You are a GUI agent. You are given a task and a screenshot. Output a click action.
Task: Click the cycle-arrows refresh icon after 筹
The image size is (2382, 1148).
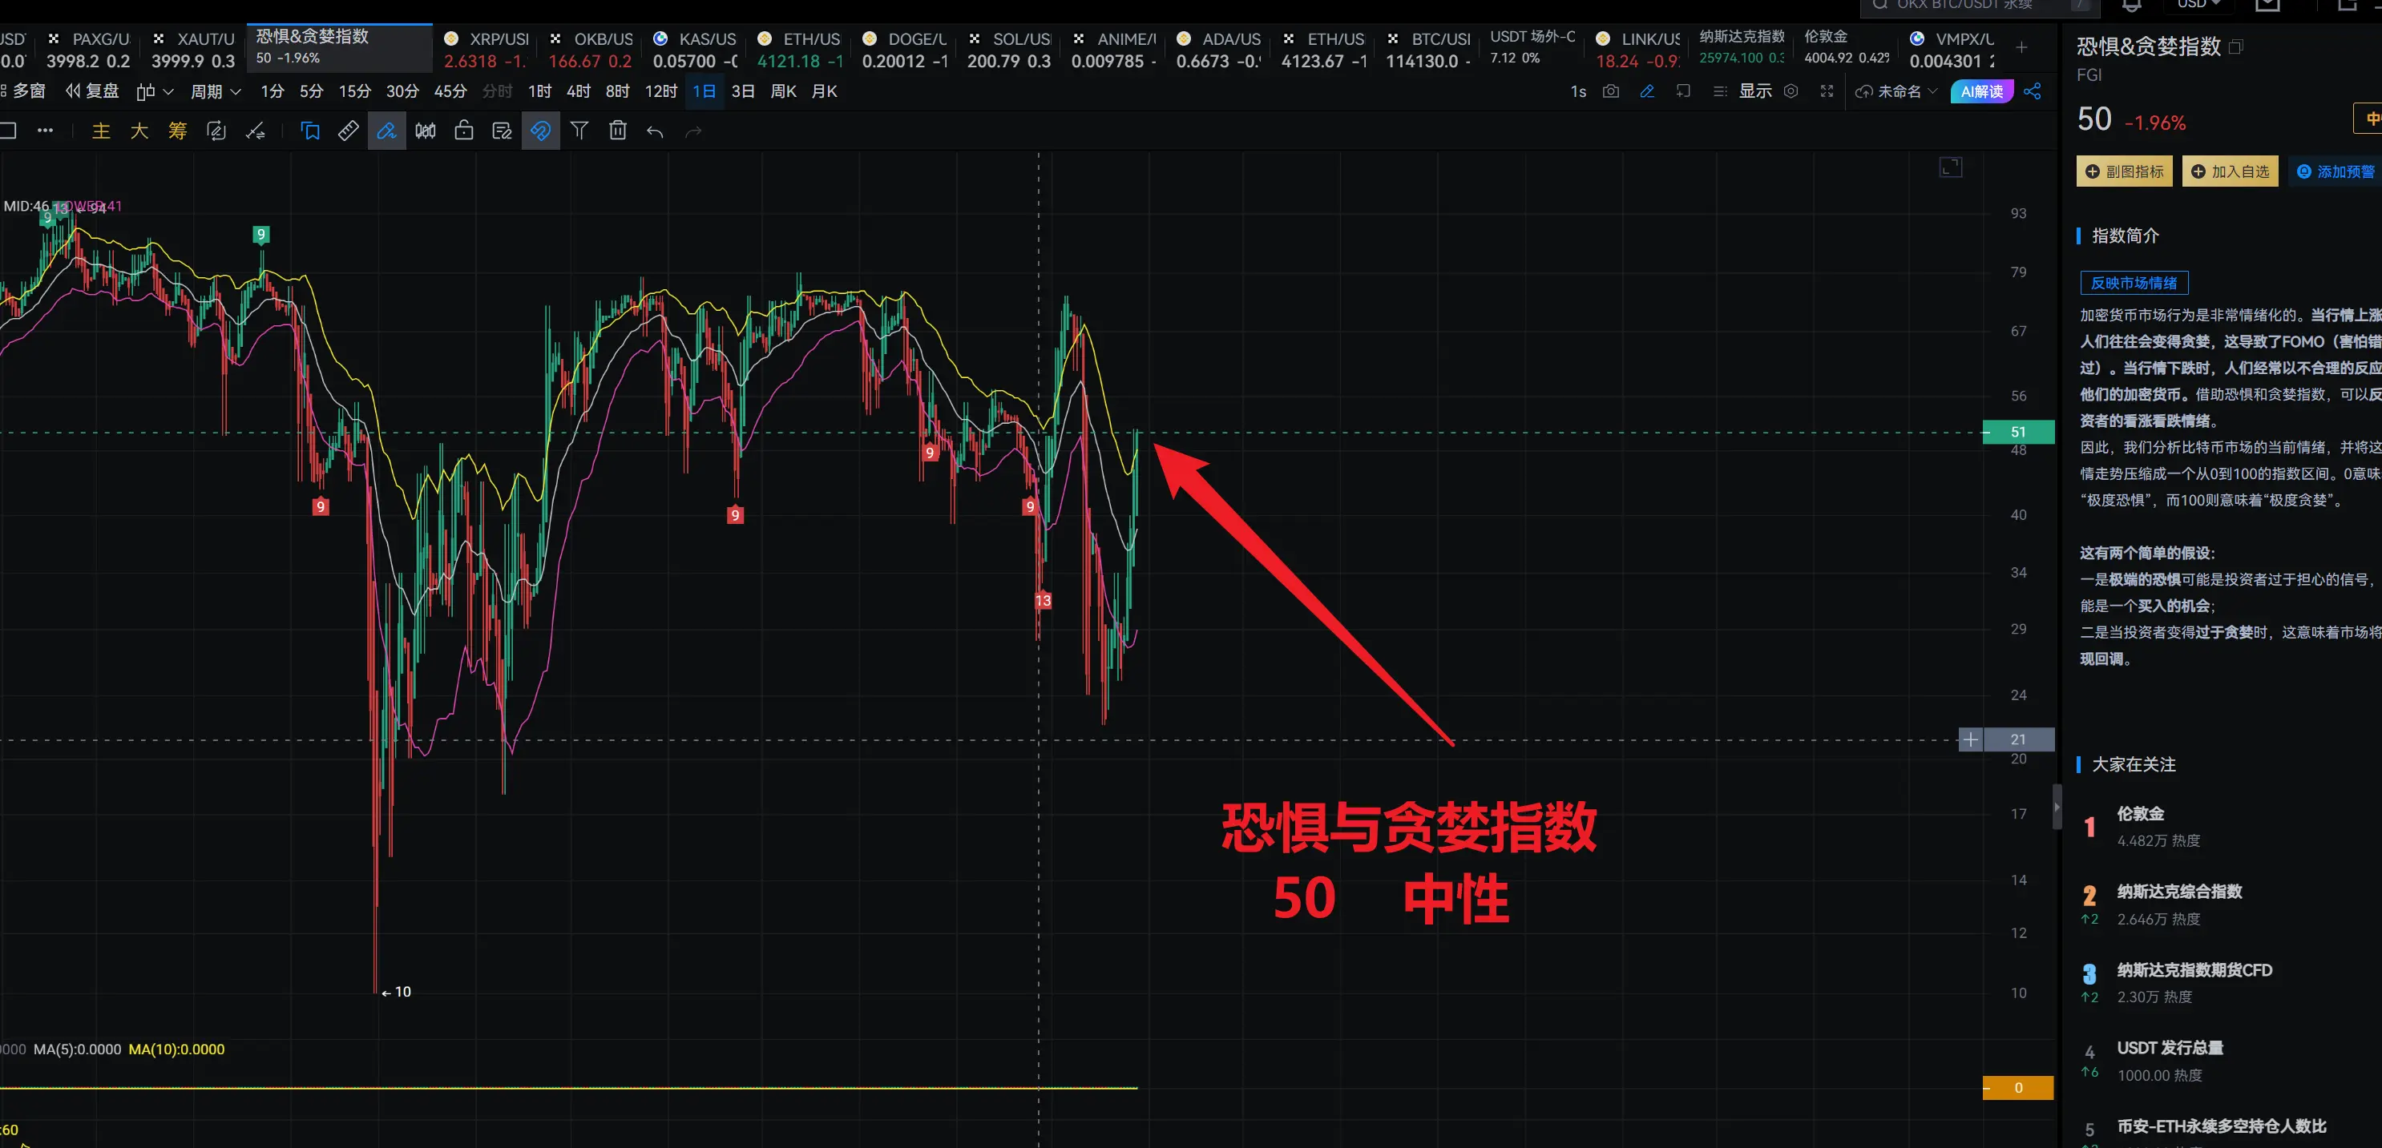[x=216, y=131]
